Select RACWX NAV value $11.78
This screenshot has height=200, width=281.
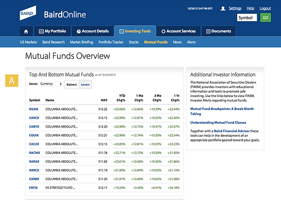[103, 153]
